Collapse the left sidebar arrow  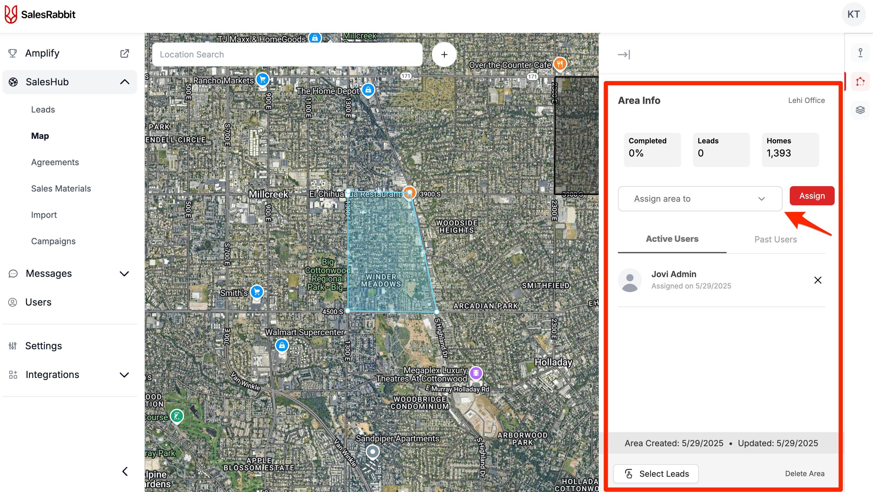pyautogui.click(x=125, y=471)
